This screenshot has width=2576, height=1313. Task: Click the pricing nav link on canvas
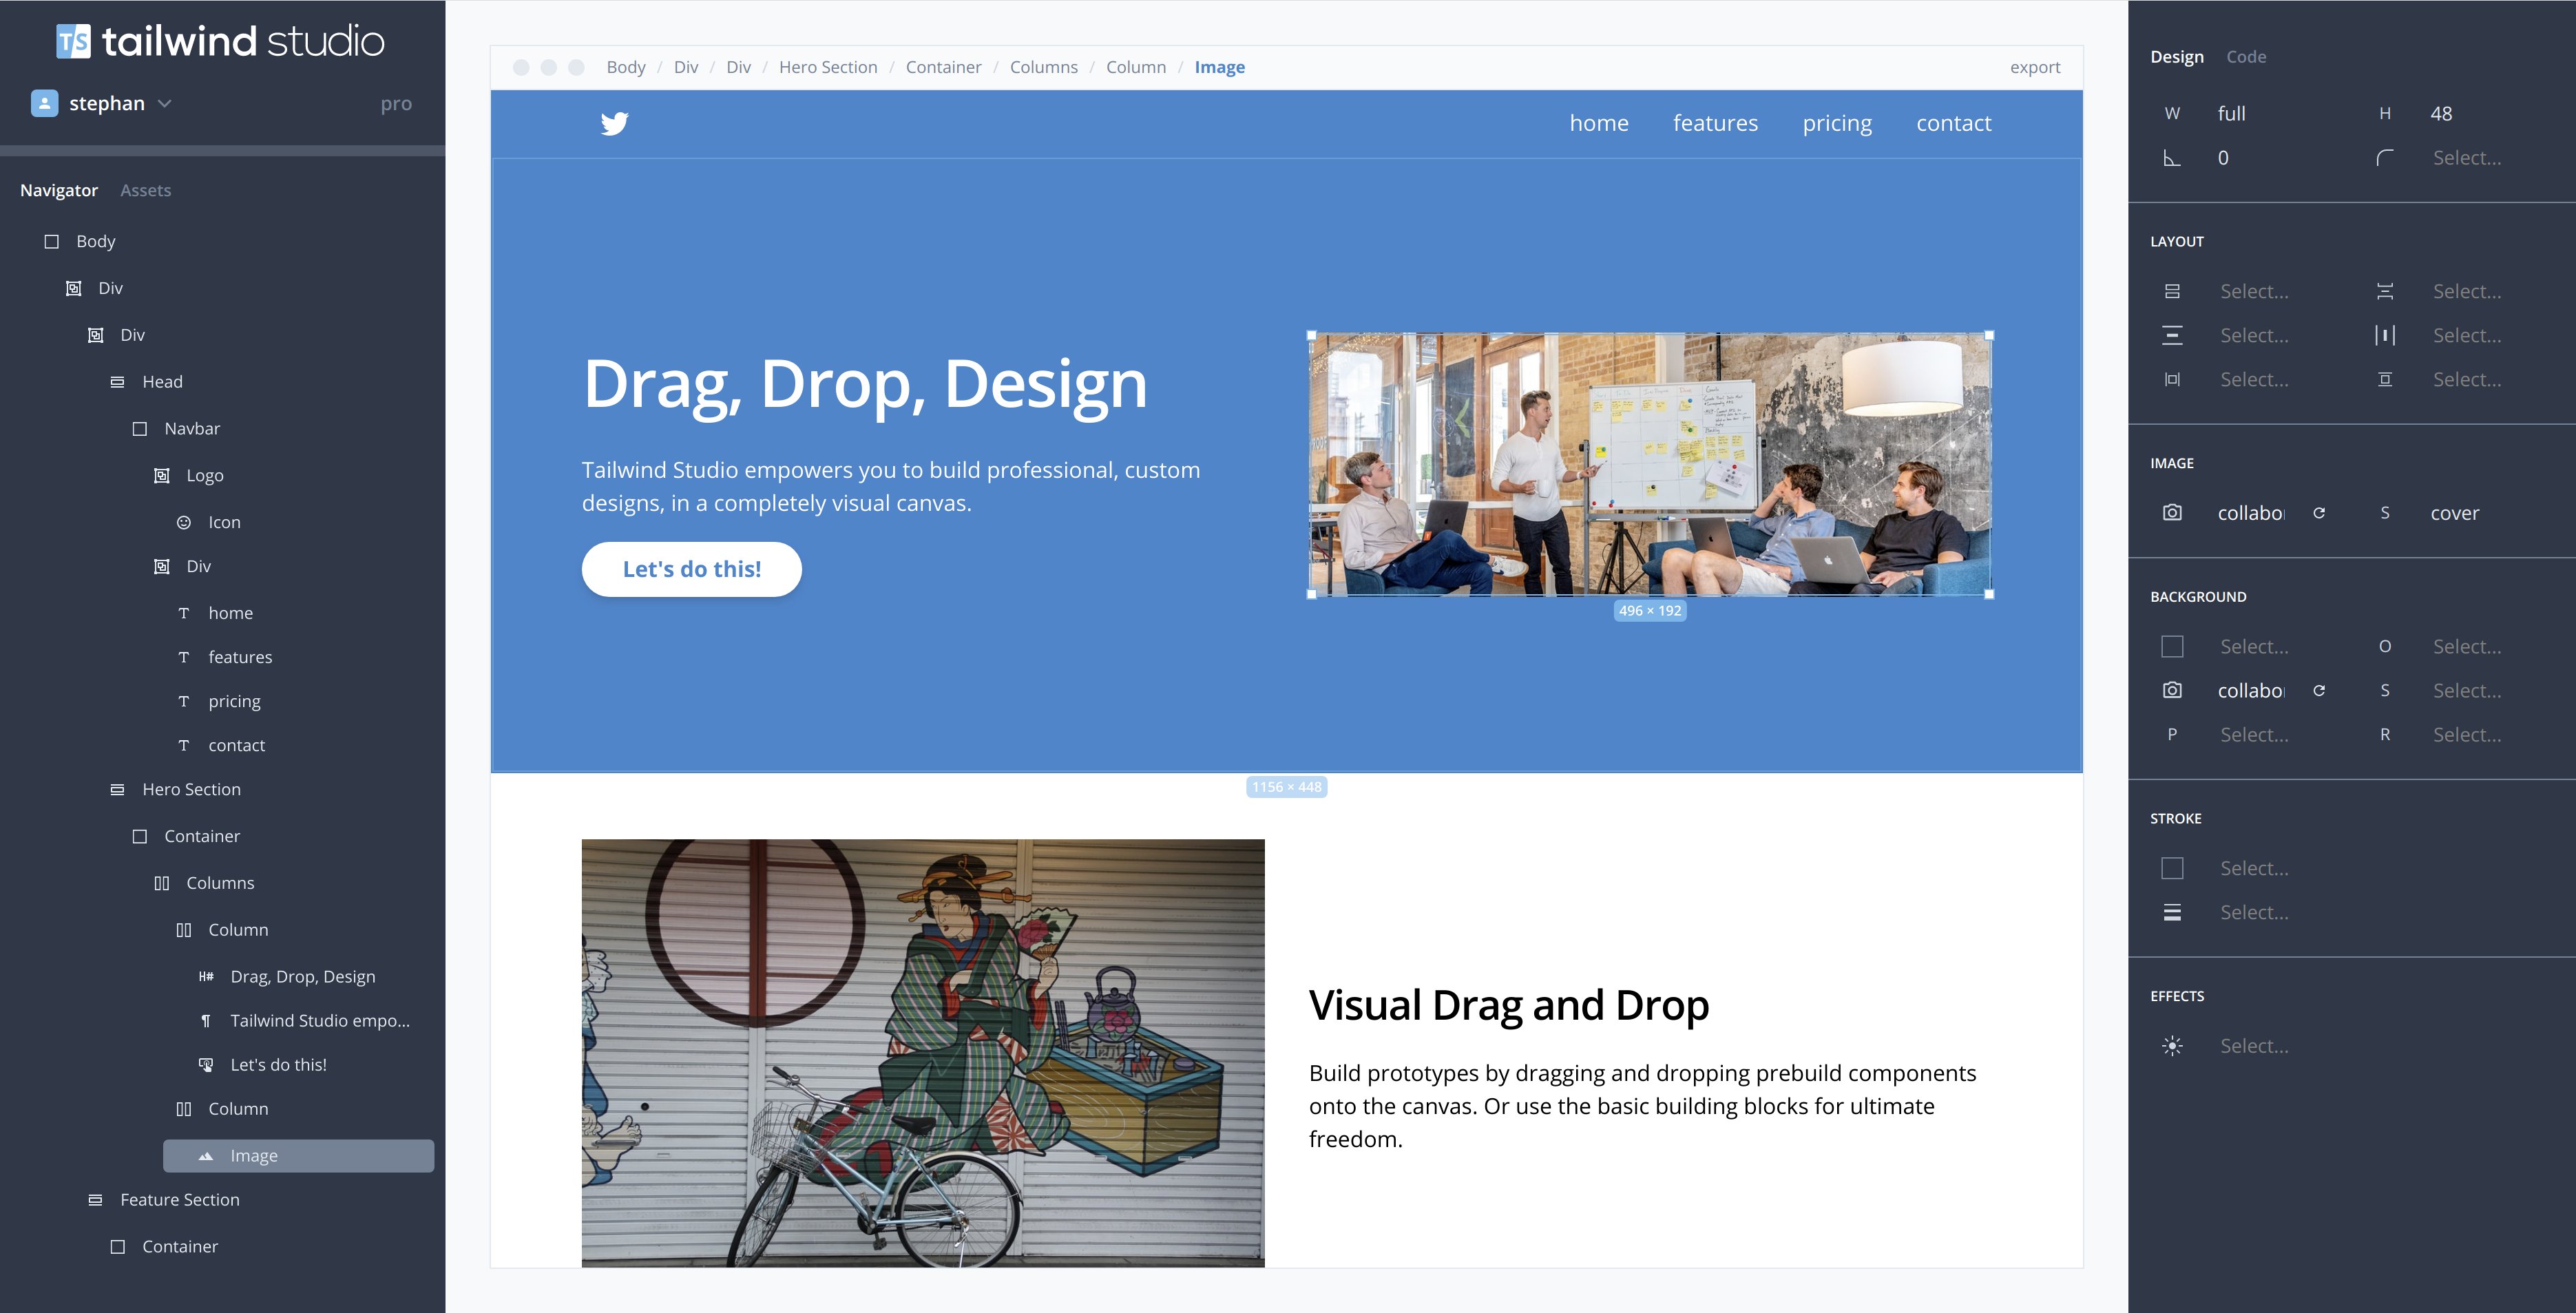click(1837, 123)
